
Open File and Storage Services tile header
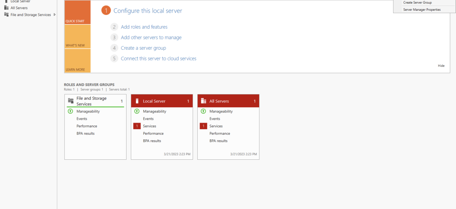click(x=95, y=101)
